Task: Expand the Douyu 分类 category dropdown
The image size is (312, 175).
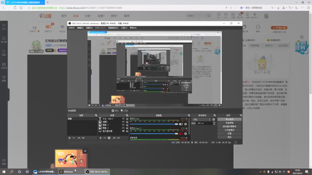Action: [88, 16]
